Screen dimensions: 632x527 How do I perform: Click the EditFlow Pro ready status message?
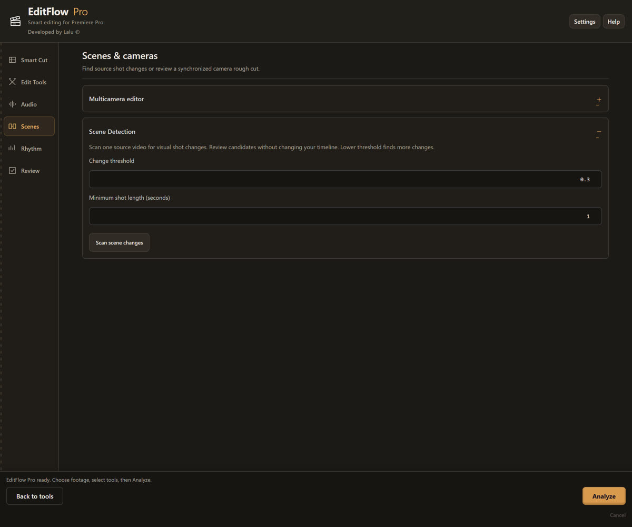[x=79, y=480]
